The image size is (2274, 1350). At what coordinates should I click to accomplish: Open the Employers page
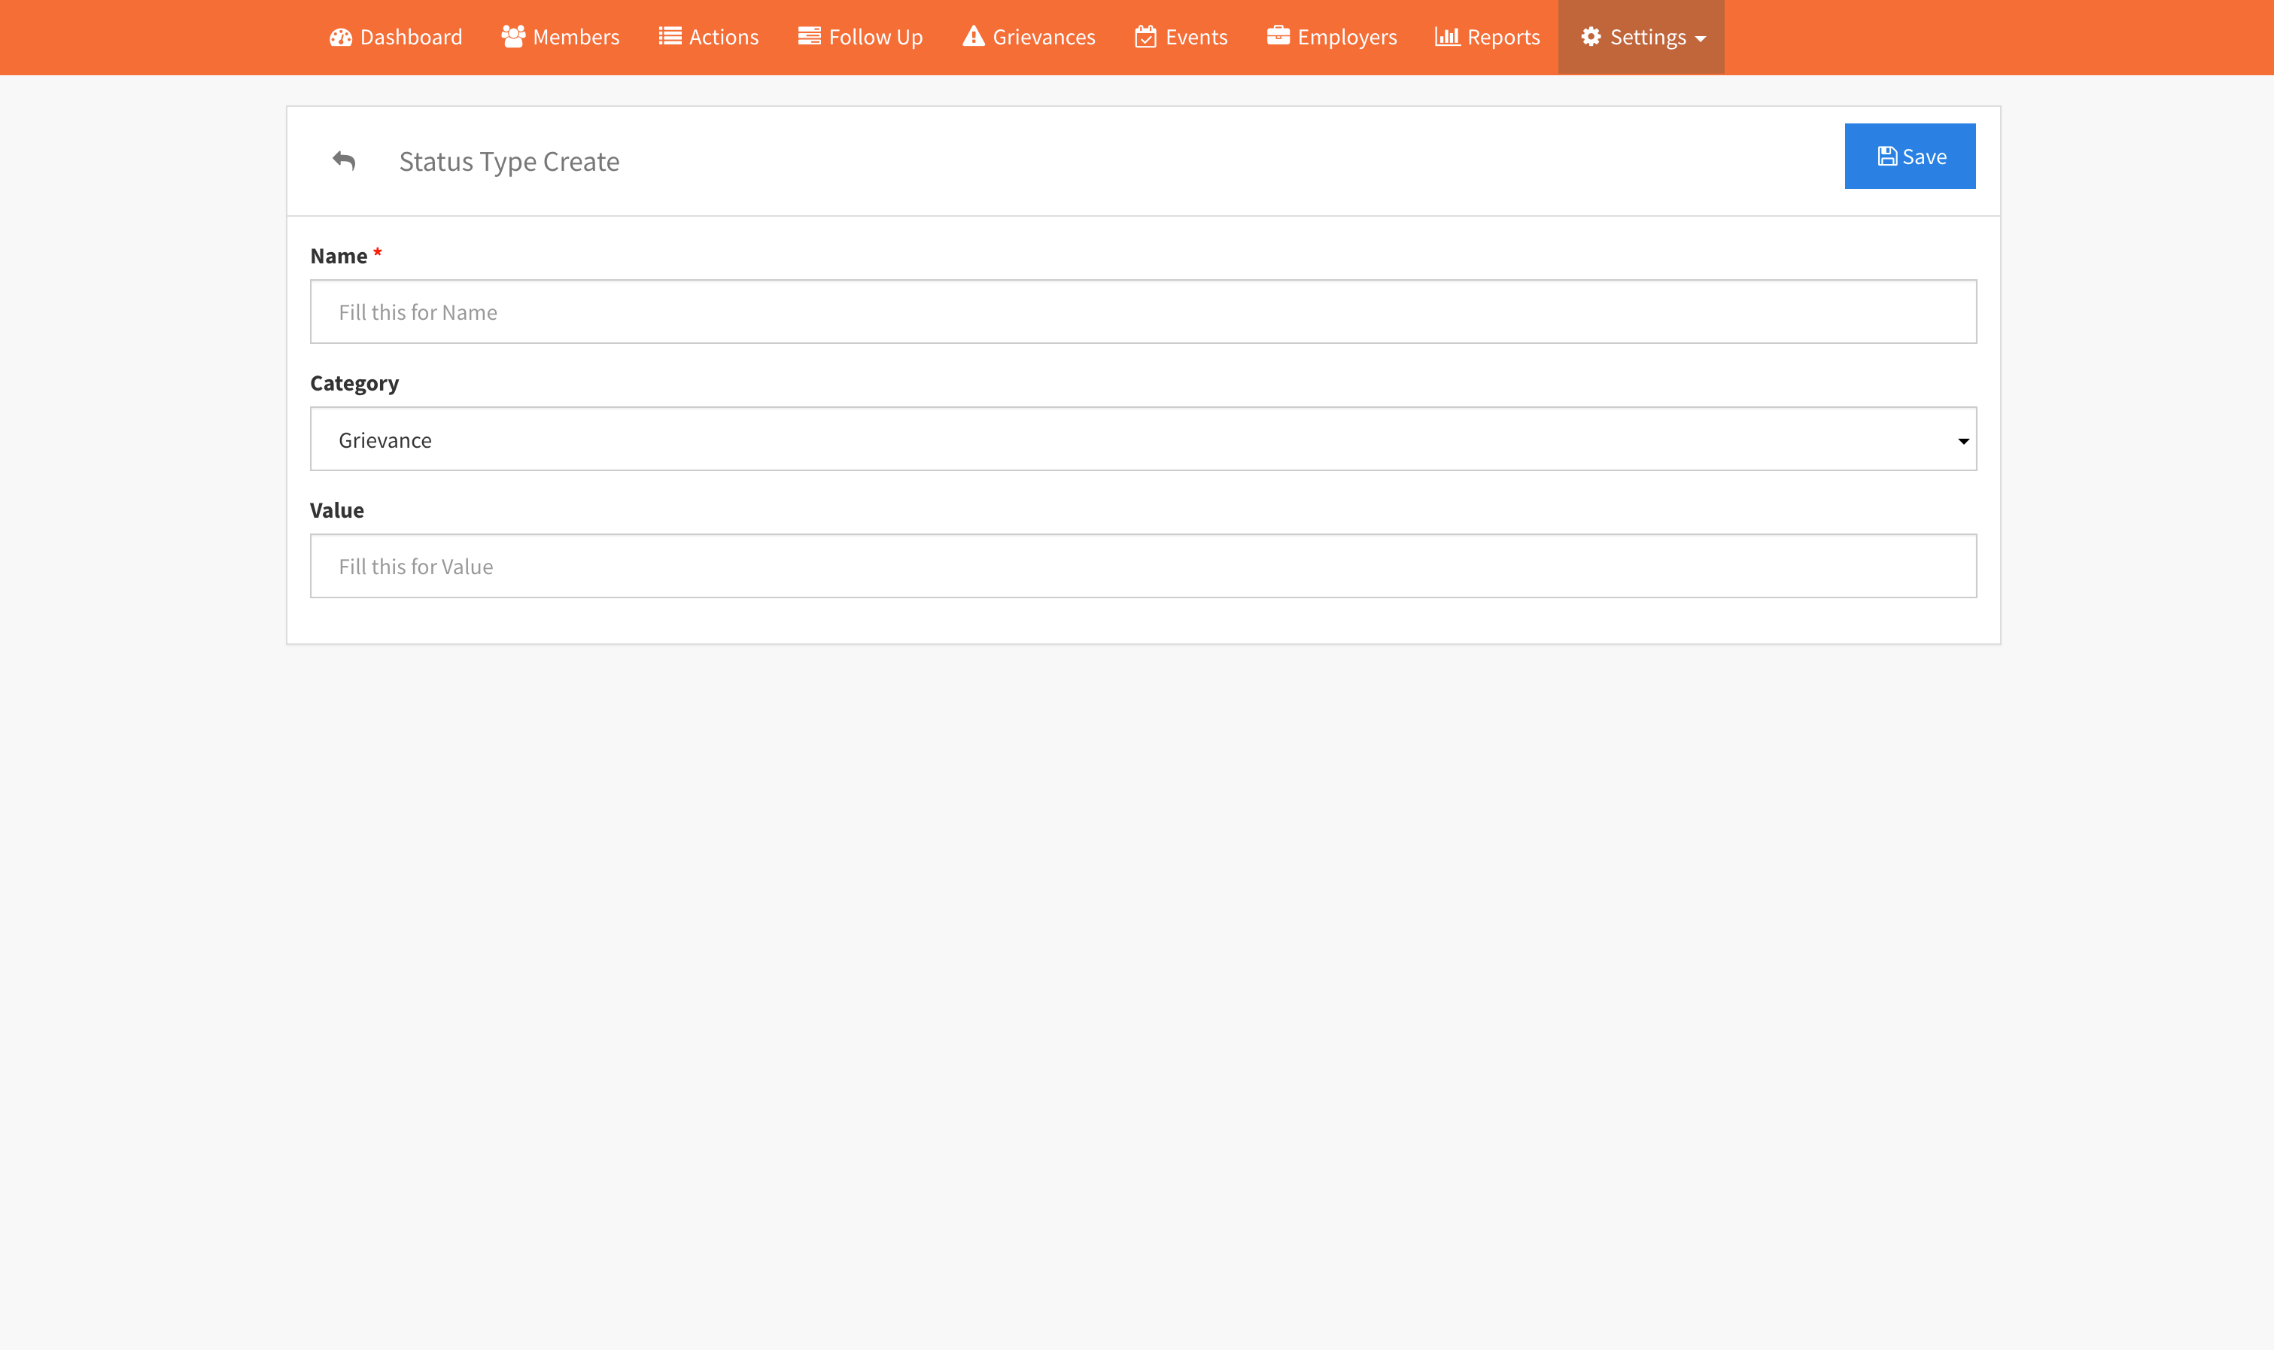point(1332,38)
